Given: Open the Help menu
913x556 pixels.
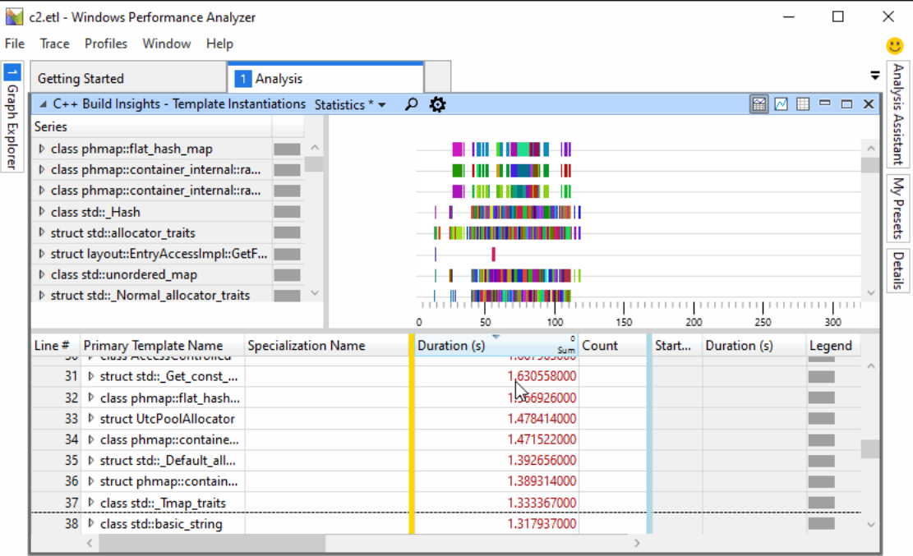Looking at the screenshot, I should coord(219,44).
